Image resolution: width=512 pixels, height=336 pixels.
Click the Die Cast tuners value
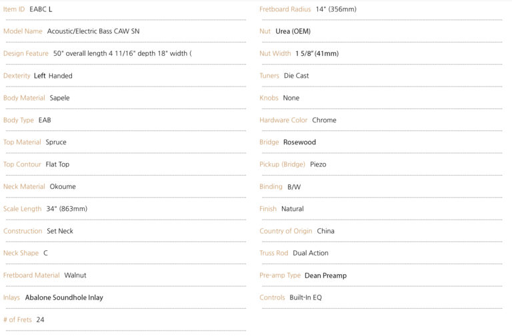coord(296,76)
